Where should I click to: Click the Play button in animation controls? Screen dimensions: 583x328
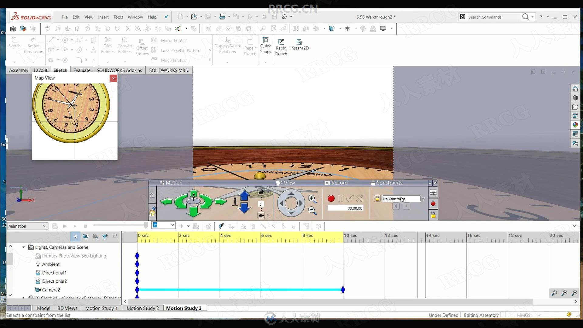(x=75, y=226)
